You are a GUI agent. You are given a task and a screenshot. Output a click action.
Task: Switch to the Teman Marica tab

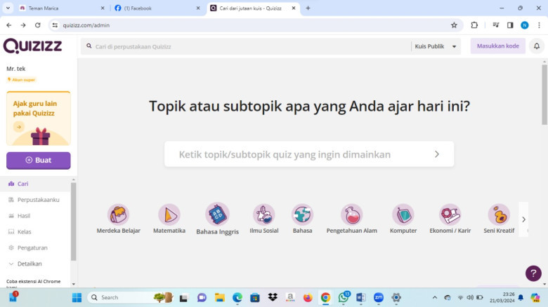click(x=62, y=8)
